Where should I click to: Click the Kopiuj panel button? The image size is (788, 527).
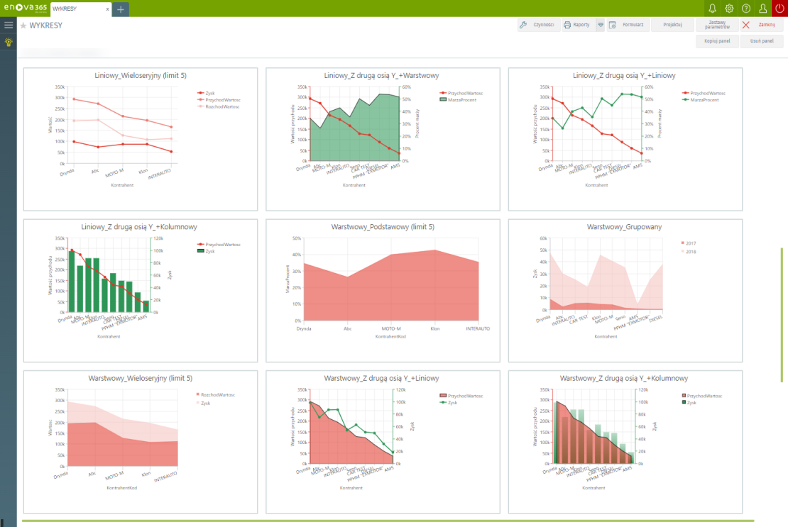click(x=717, y=41)
